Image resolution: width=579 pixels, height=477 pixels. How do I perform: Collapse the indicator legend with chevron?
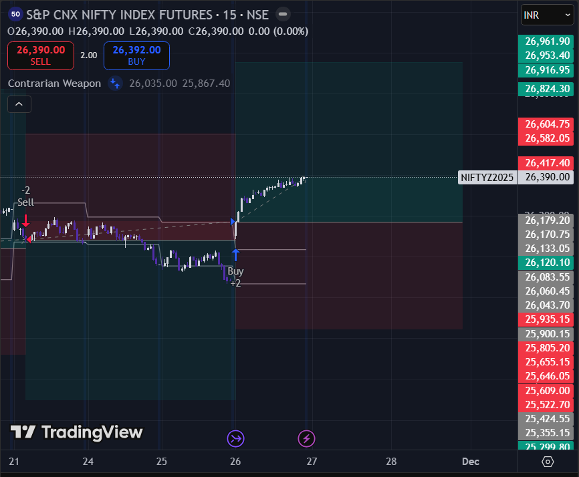click(x=19, y=104)
